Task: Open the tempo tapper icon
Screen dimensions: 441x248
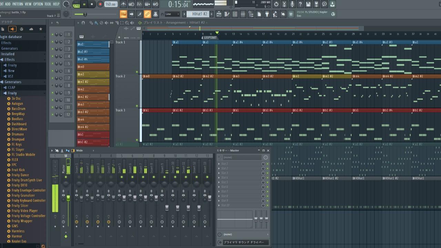Action: [275, 14]
